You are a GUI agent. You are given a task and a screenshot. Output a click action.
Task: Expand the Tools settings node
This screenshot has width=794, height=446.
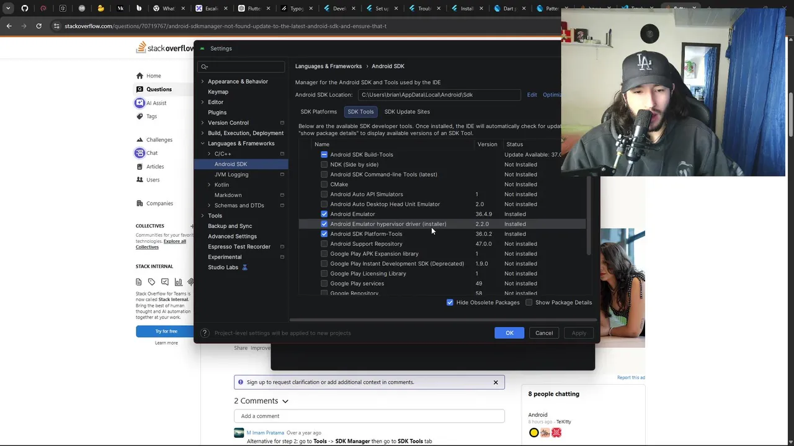[x=202, y=216]
